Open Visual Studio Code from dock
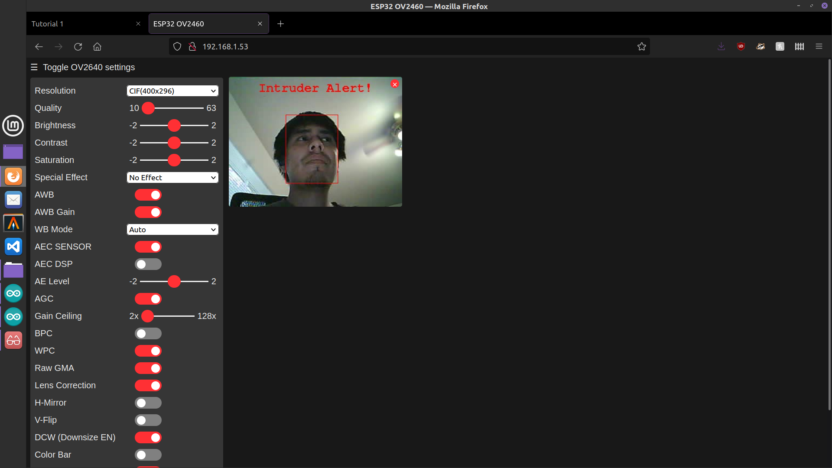Viewport: 832px width, 468px height. click(13, 247)
